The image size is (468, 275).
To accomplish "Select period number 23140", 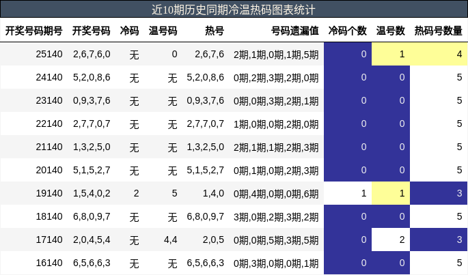I will point(49,100).
